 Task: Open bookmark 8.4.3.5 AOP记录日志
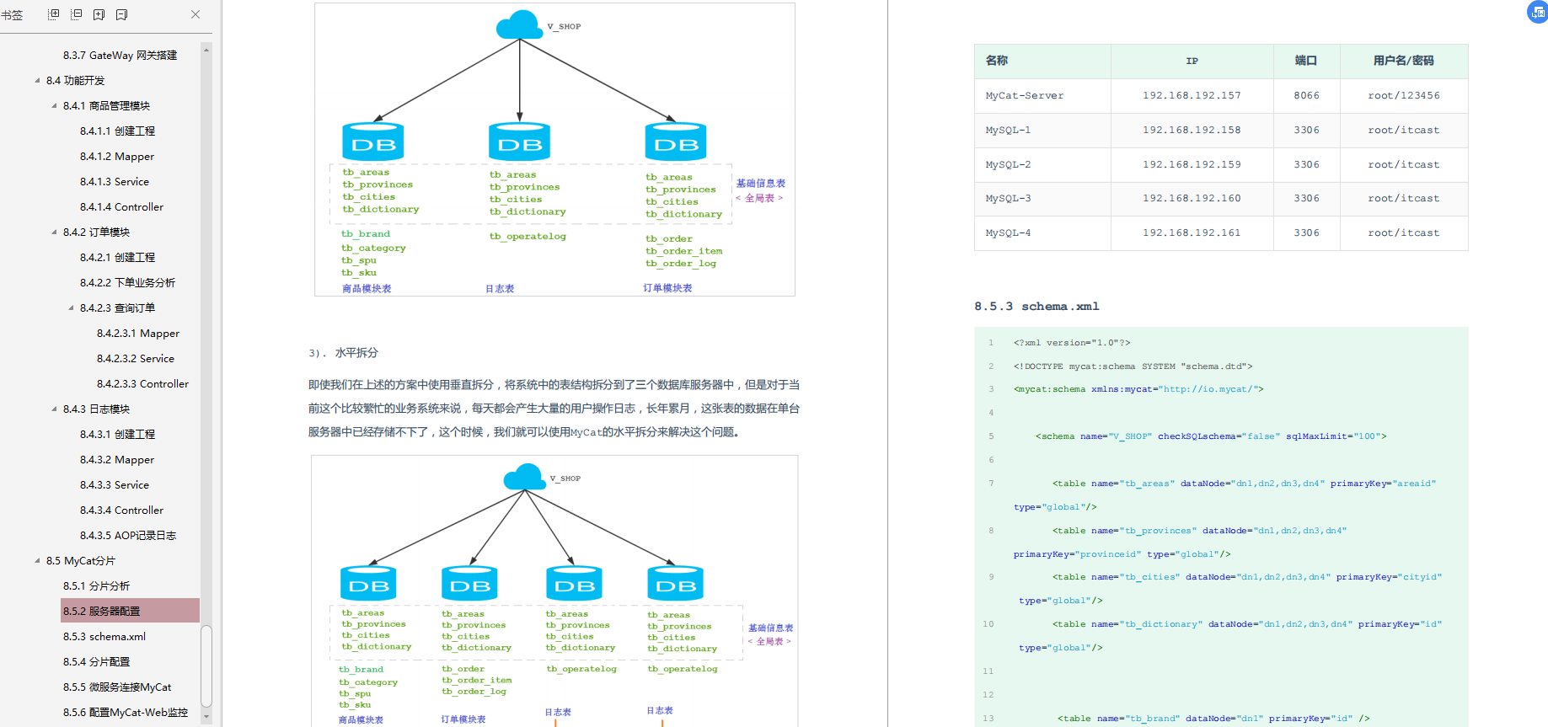pyautogui.click(x=128, y=535)
